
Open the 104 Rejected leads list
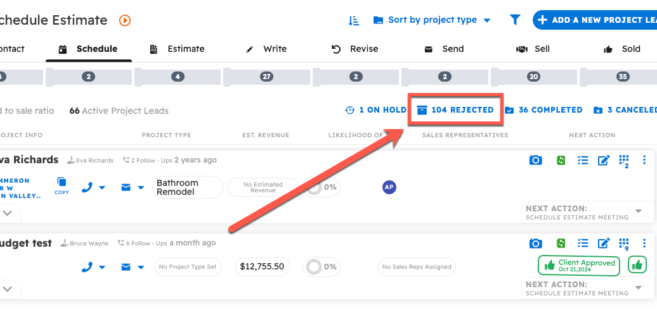click(x=455, y=110)
